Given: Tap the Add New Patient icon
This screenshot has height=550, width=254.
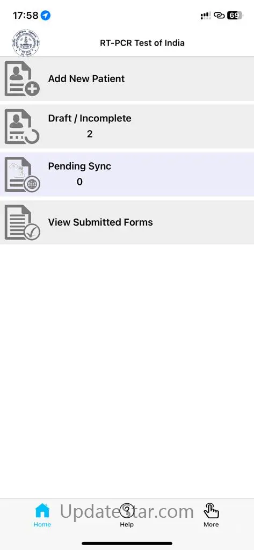Looking at the screenshot, I should pyautogui.click(x=22, y=78).
